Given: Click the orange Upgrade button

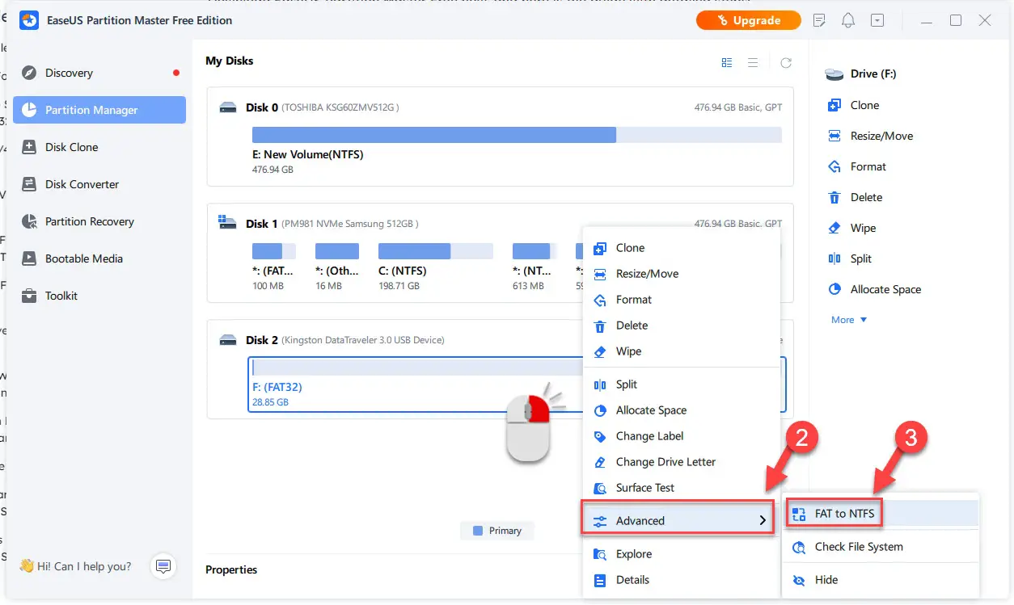Looking at the screenshot, I should [748, 20].
